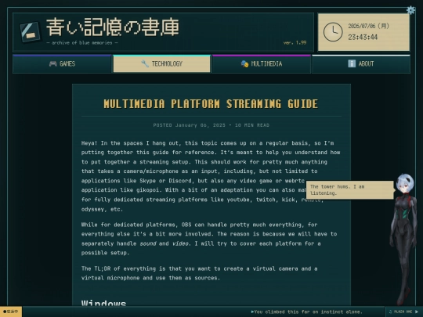Click the site logo notebook icon
The width and height of the screenshot is (423, 317).
[x=30, y=32]
